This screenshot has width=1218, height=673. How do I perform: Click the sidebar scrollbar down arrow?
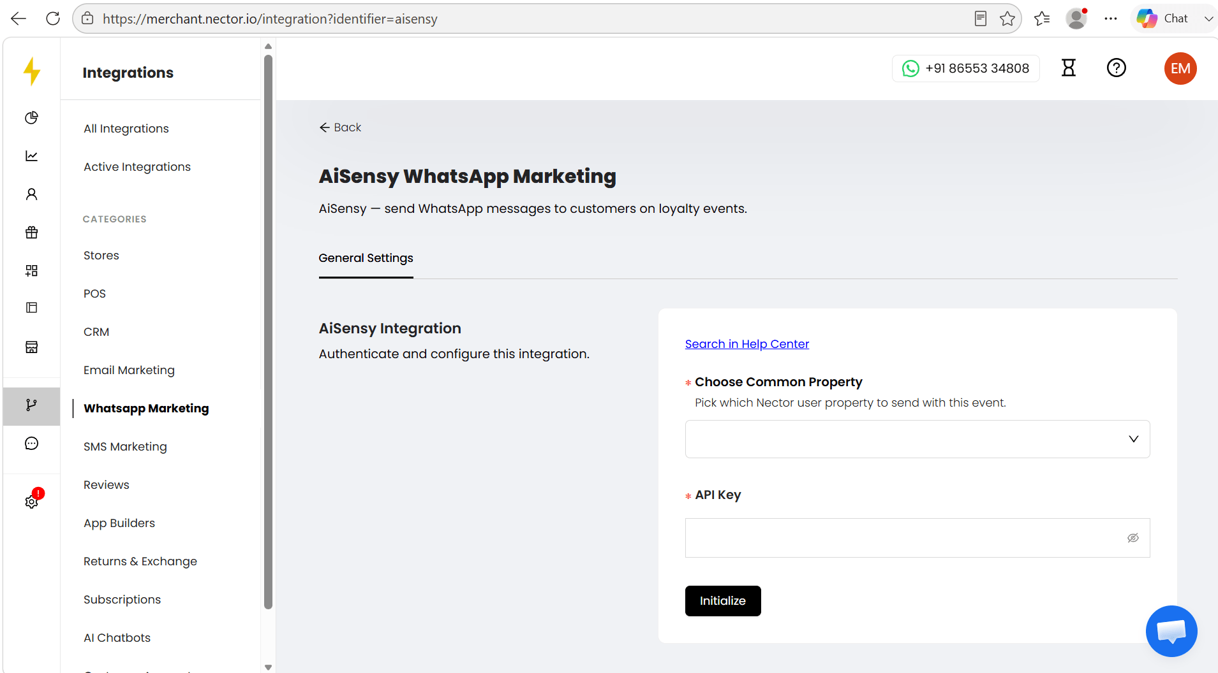point(268,667)
